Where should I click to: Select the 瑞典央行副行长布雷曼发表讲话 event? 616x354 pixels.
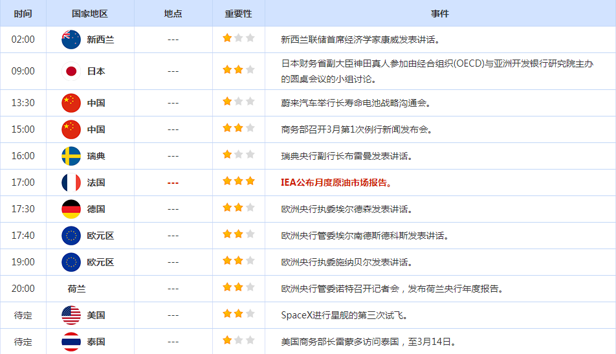click(x=347, y=156)
